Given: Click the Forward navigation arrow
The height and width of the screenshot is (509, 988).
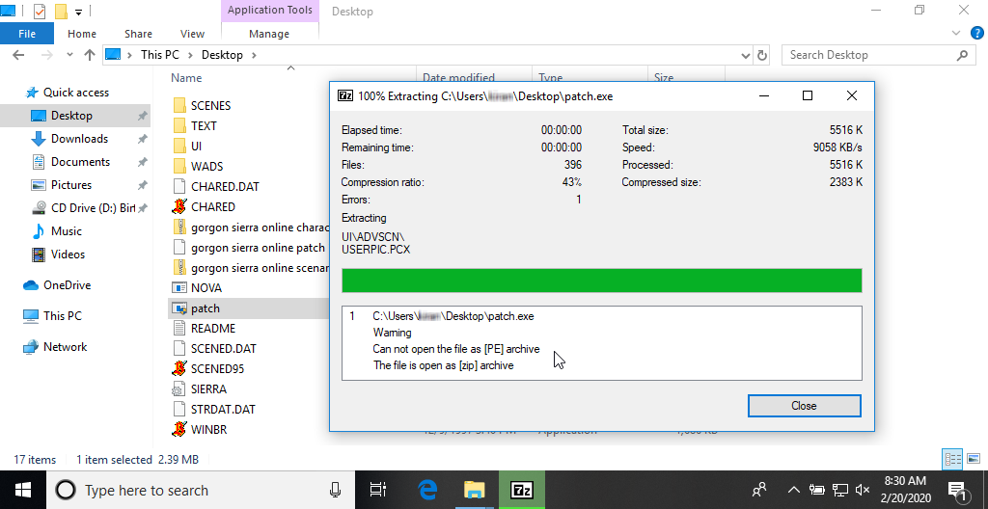Looking at the screenshot, I should coord(46,55).
